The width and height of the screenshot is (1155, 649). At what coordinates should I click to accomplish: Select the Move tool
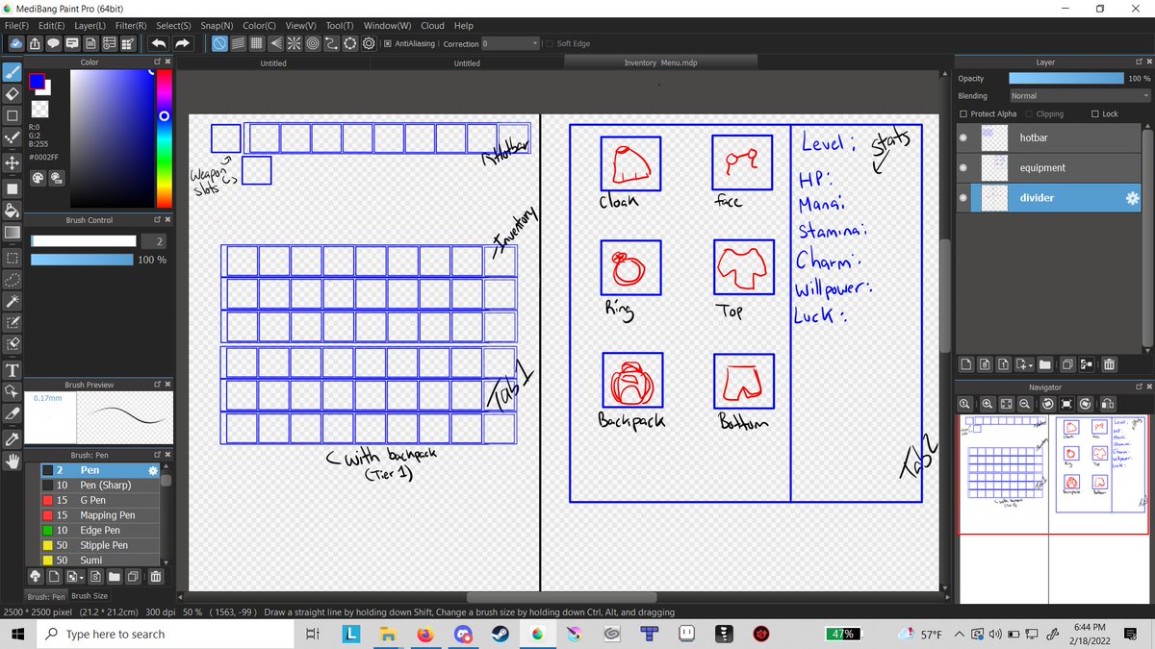(13, 163)
